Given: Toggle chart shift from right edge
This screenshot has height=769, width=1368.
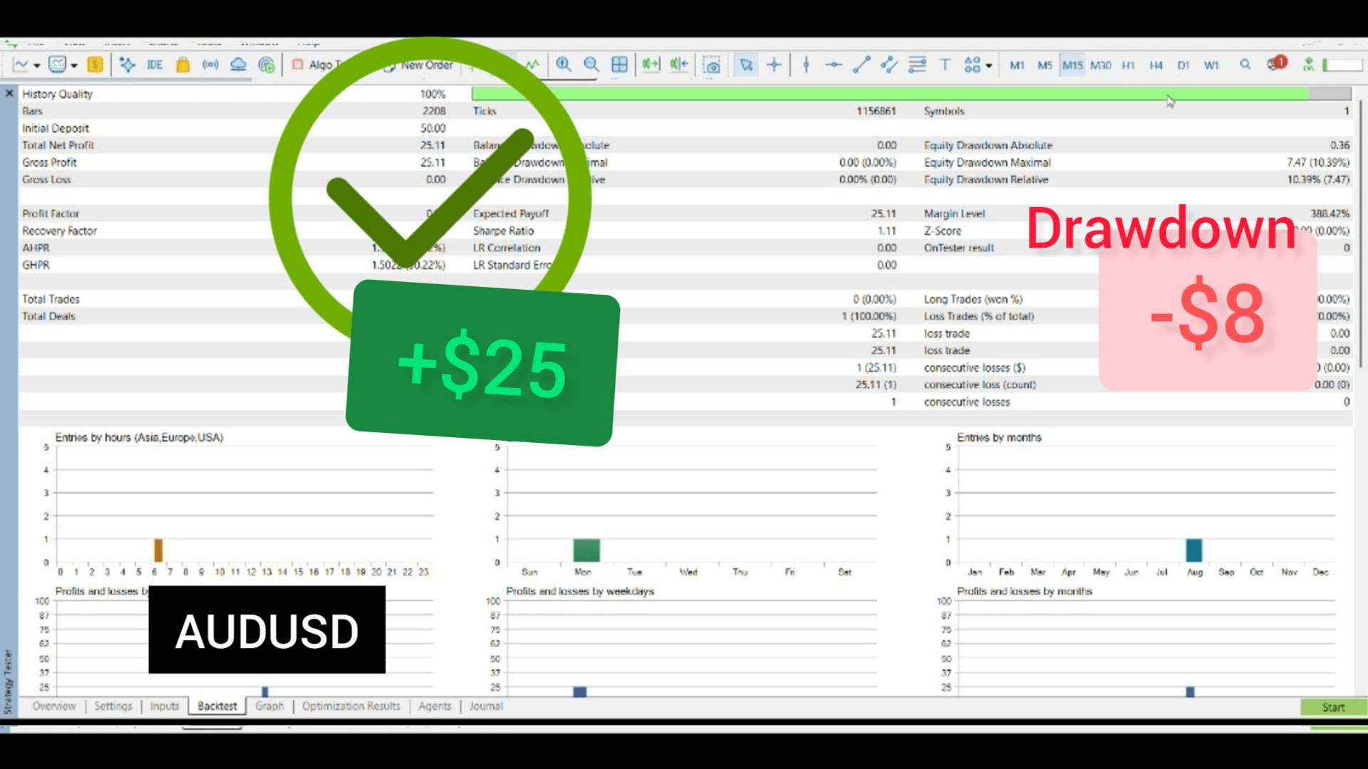Looking at the screenshot, I should click(679, 65).
